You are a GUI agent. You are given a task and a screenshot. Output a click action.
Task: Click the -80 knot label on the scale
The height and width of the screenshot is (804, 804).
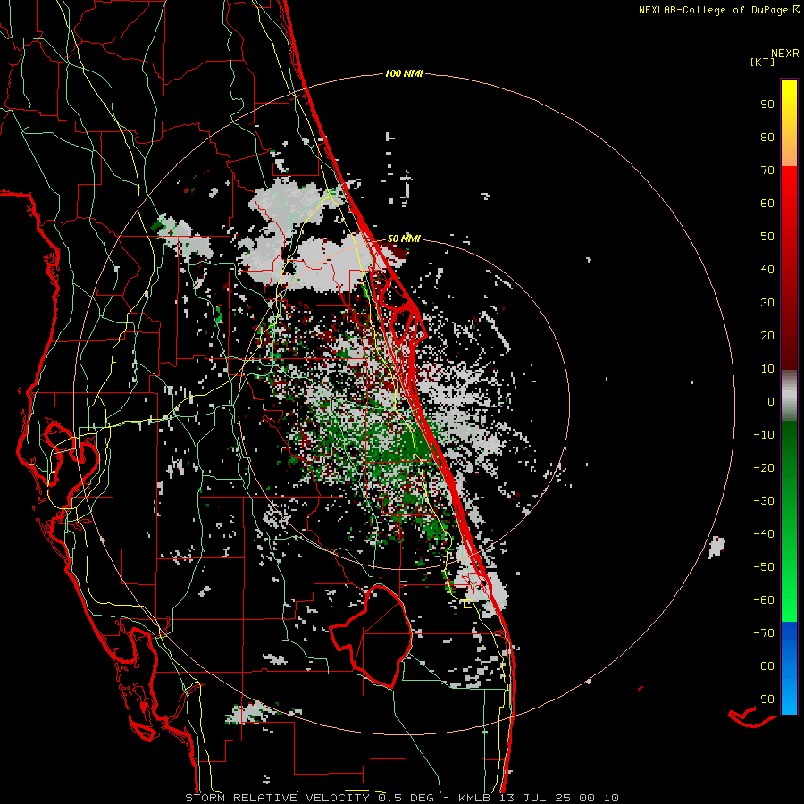pyautogui.click(x=764, y=666)
